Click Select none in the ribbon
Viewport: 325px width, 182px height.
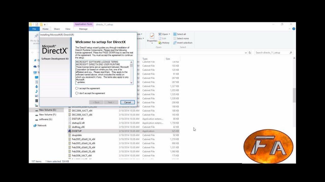[x=181, y=38]
